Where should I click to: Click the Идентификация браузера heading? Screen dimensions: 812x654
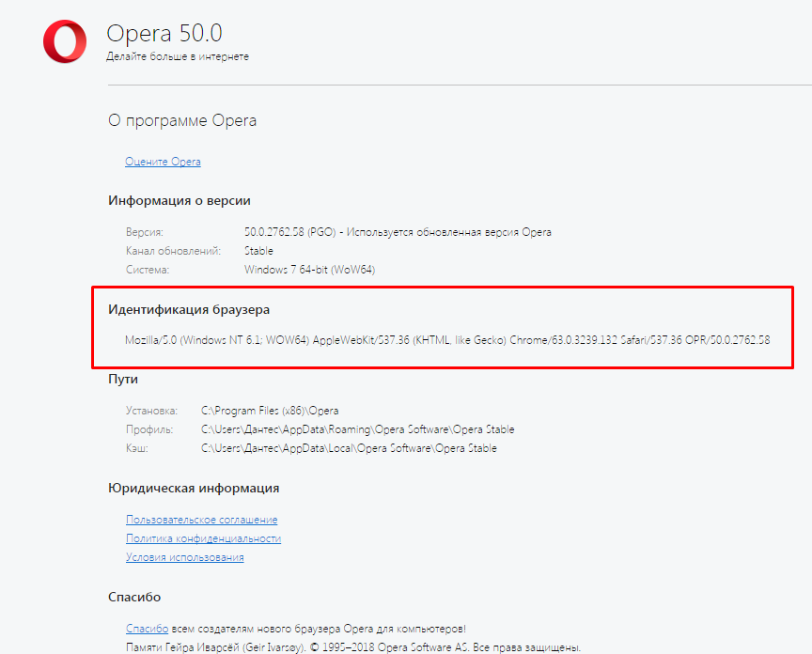(x=189, y=310)
